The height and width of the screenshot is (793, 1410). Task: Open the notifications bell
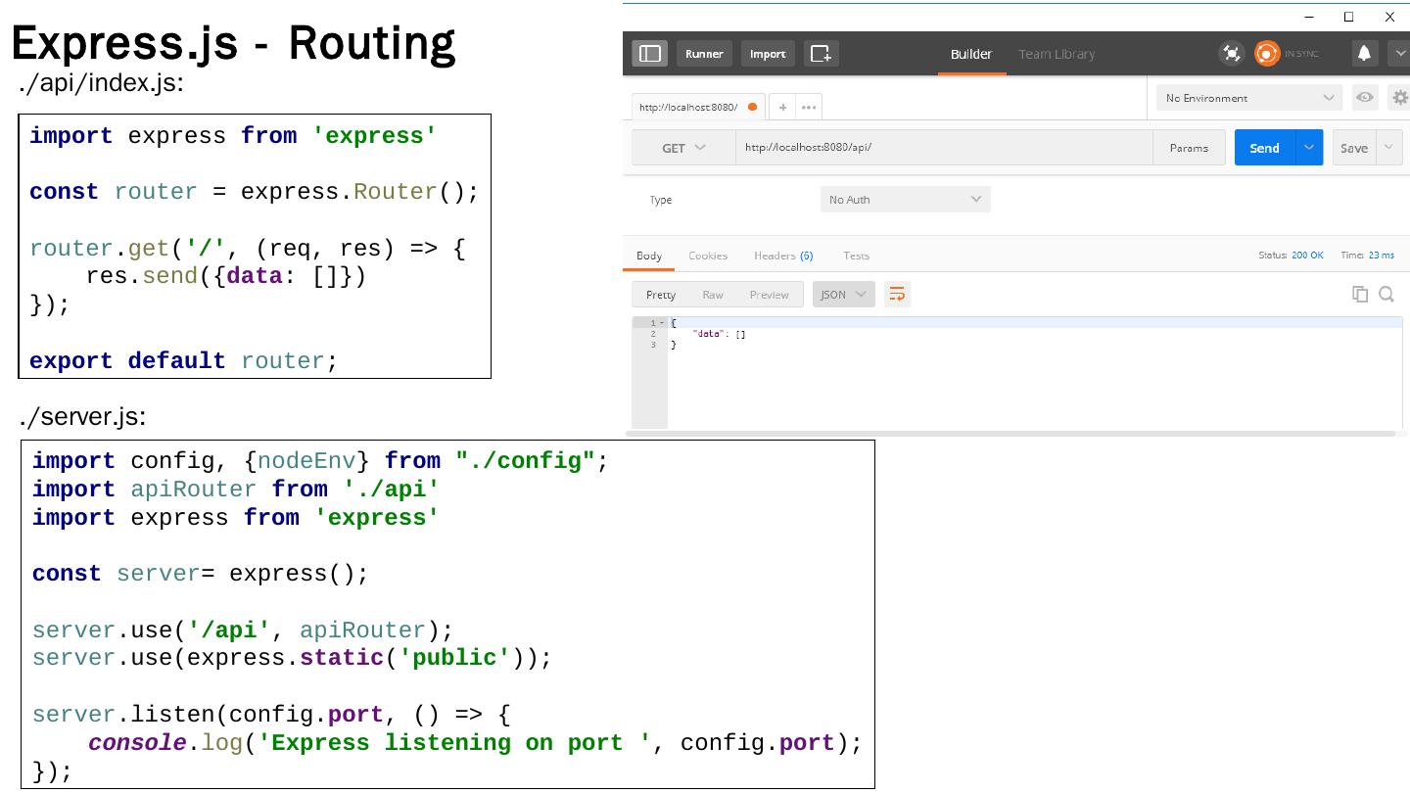click(x=1364, y=54)
